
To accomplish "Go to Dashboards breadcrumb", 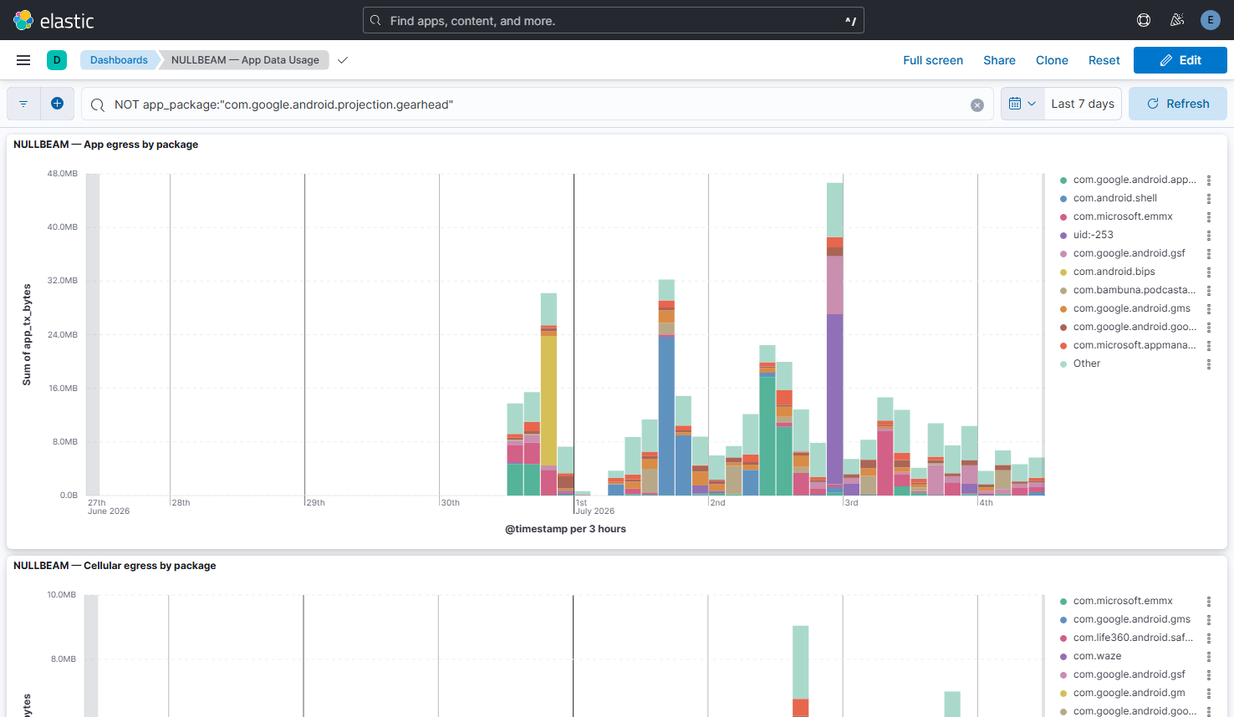I will 119,60.
